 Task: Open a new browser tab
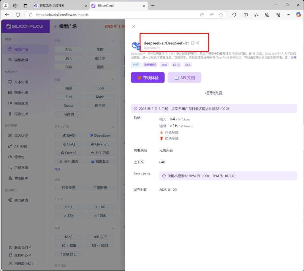coord(153,6)
